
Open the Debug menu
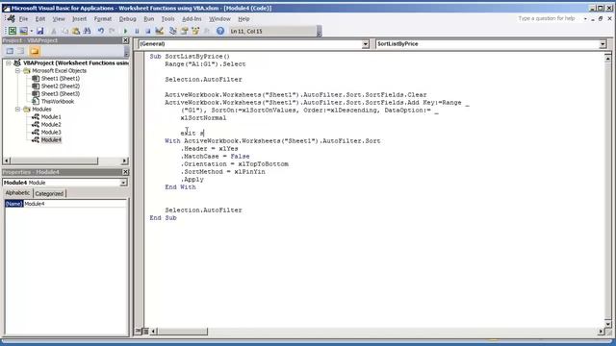(128, 19)
